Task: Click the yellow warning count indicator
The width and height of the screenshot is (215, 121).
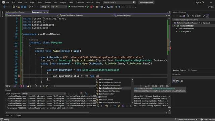Action: [x=29, y=86]
